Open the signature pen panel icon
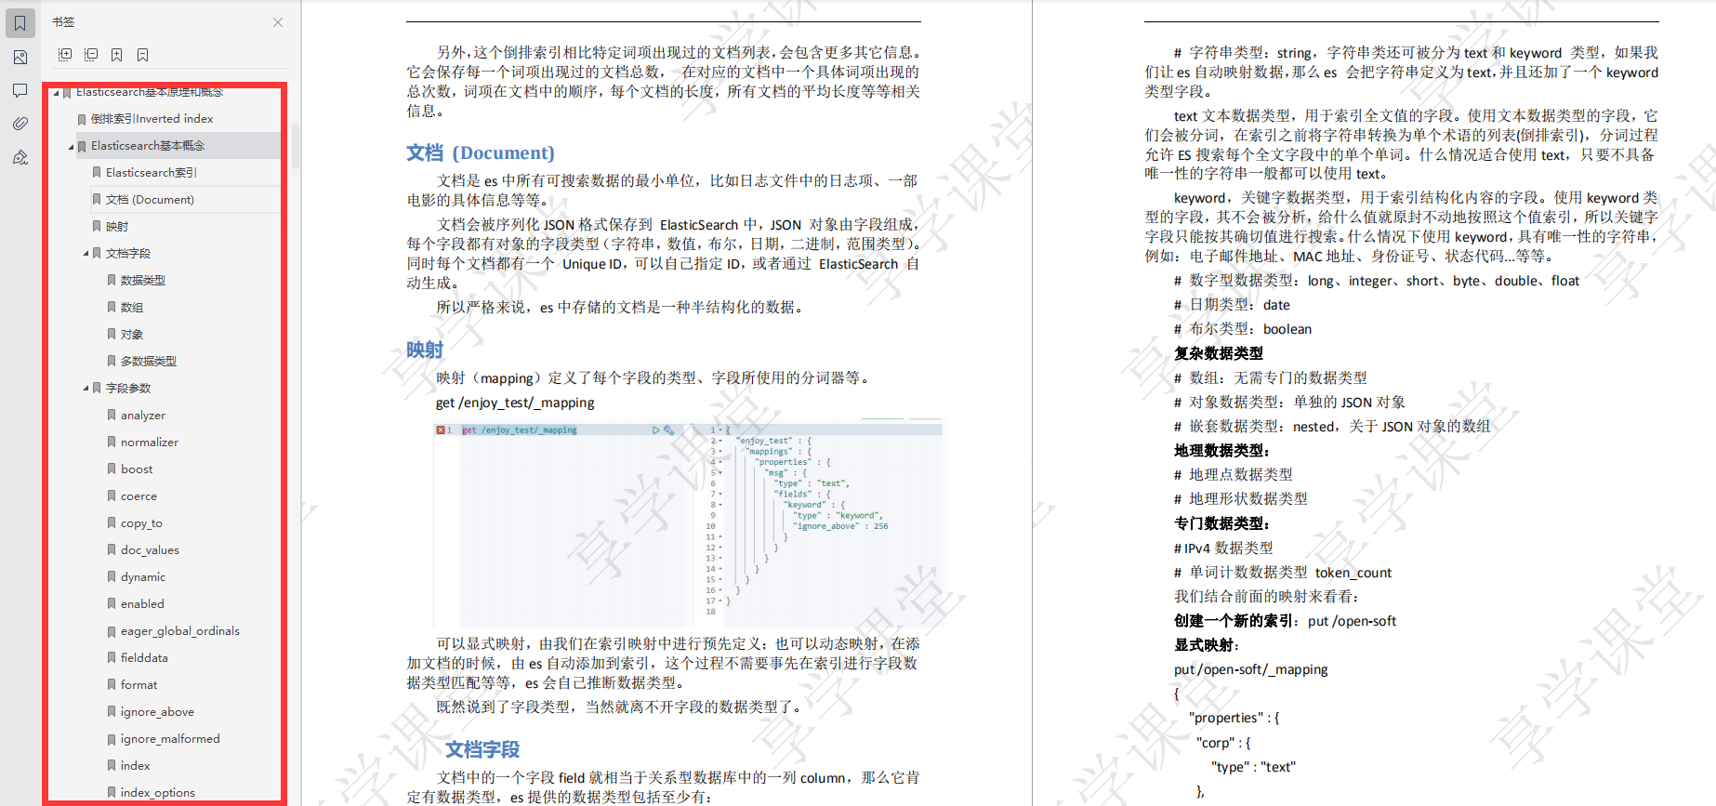 click(20, 157)
